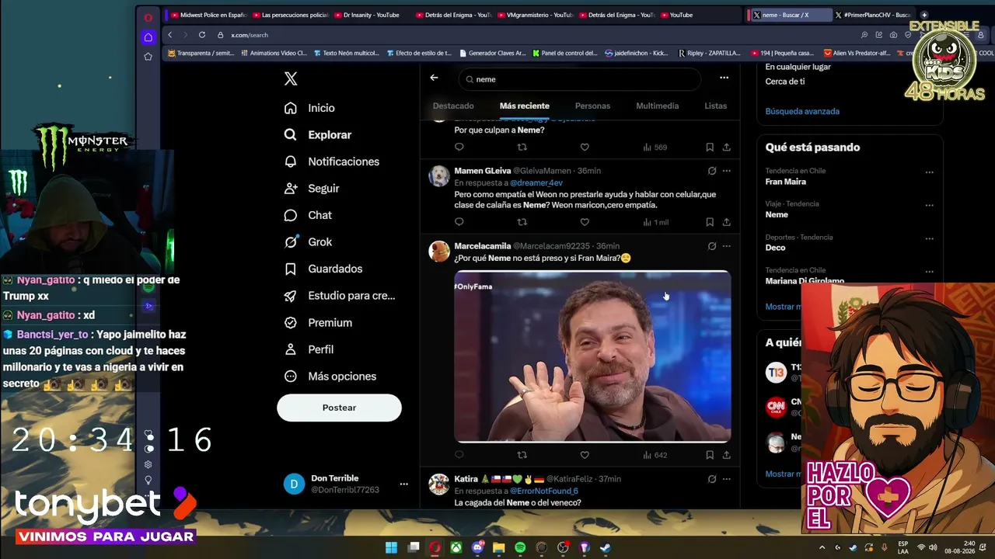This screenshot has height=559, width=995.
Task: Open File Explorer from the taskbar
Action: (x=498, y=547)
